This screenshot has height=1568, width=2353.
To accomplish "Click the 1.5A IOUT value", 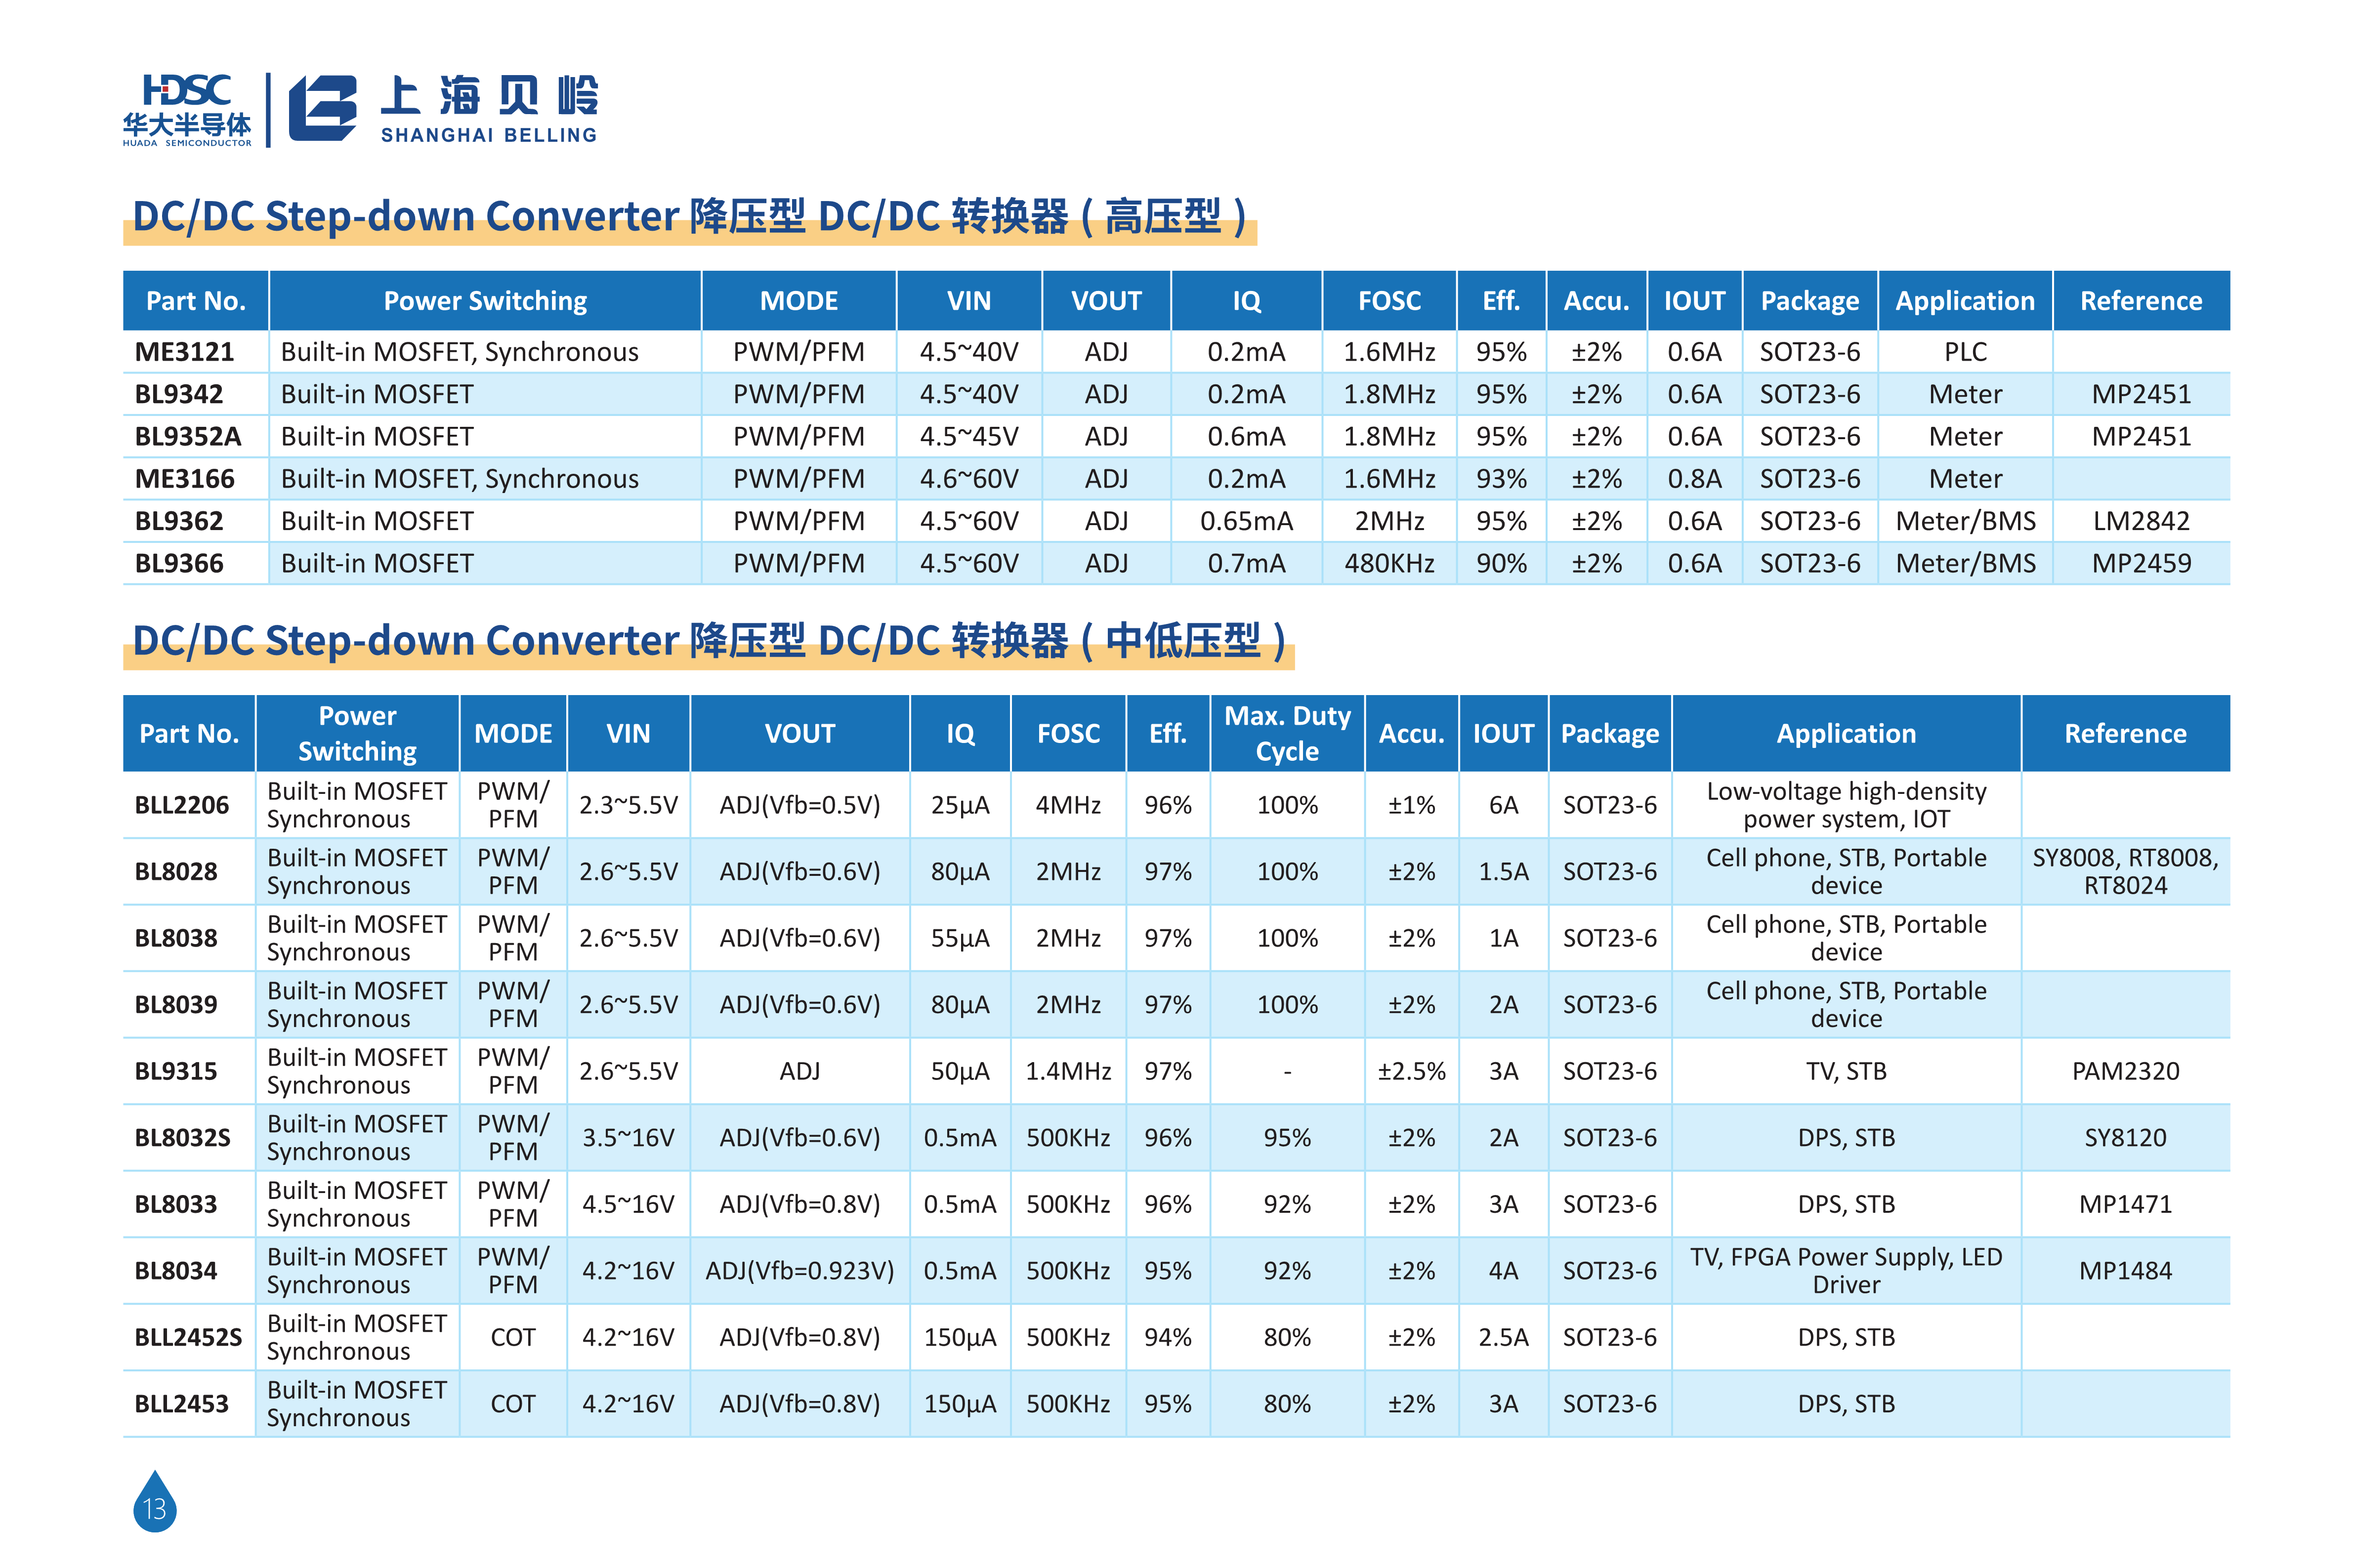I will [1503, 871].
